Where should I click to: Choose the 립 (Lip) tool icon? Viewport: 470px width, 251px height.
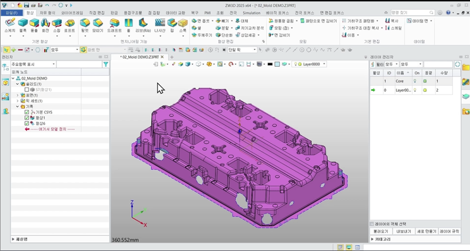point(172,23)
